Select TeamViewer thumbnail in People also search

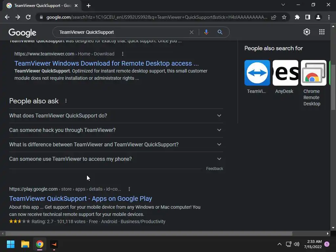point(257,73)
